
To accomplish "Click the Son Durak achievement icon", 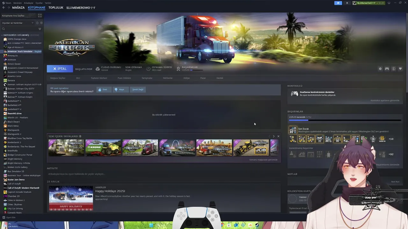I will 293,130.
